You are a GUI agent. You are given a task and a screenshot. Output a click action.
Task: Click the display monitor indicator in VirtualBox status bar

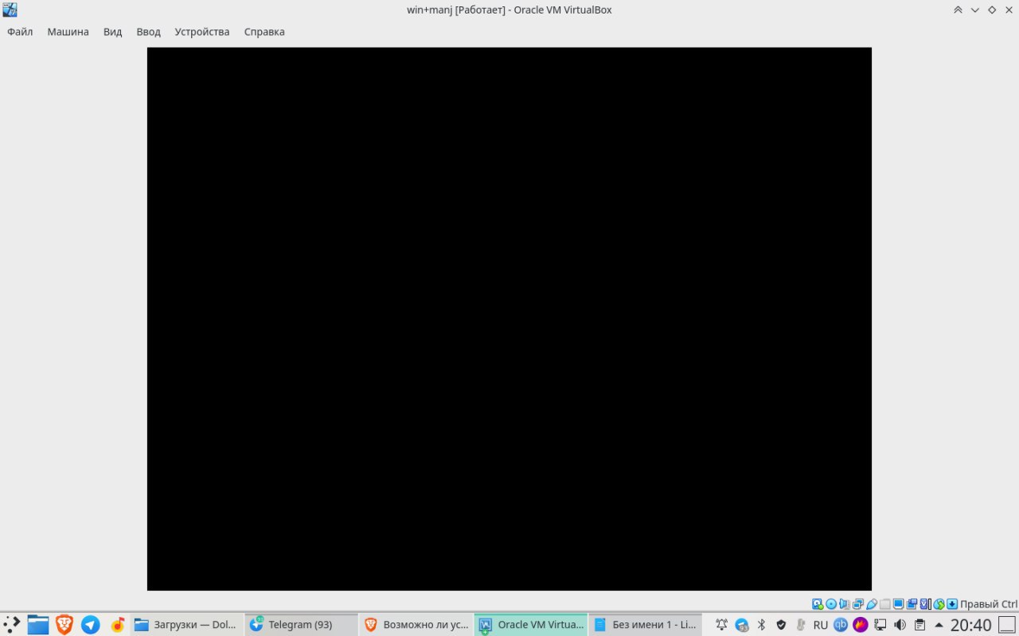tap(898, 604)
